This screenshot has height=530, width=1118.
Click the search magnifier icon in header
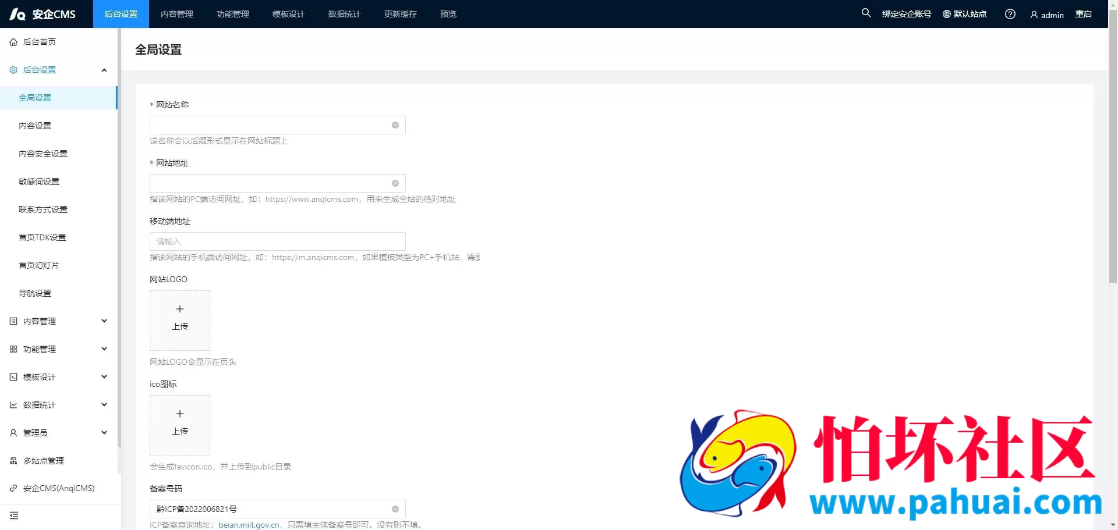[x=866, y=13]
